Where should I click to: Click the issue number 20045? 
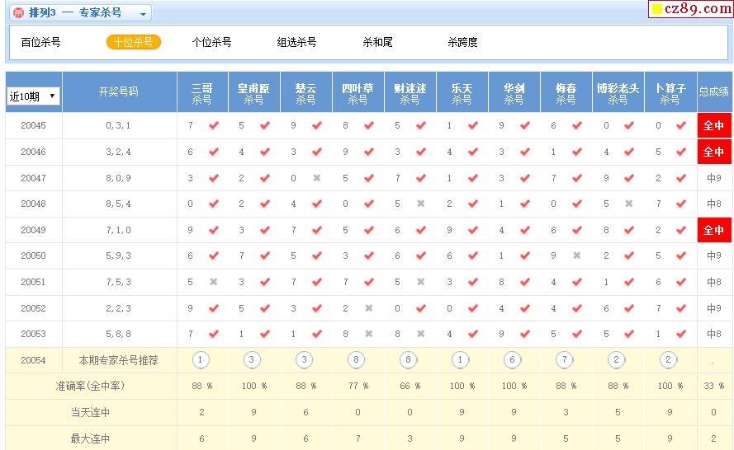[x=33, y=125]
